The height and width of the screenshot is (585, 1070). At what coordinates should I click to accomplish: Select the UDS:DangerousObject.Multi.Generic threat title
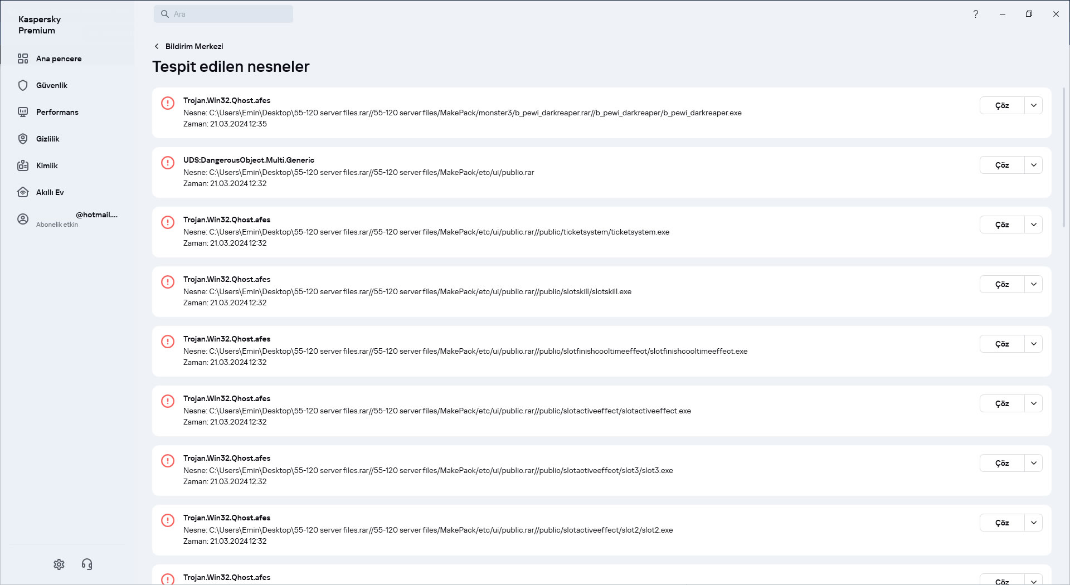(249, 160)
